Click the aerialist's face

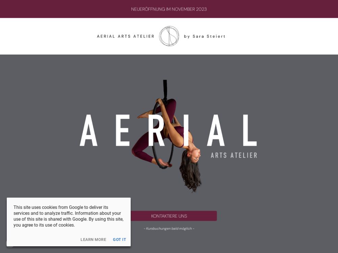tap(195, 155)
